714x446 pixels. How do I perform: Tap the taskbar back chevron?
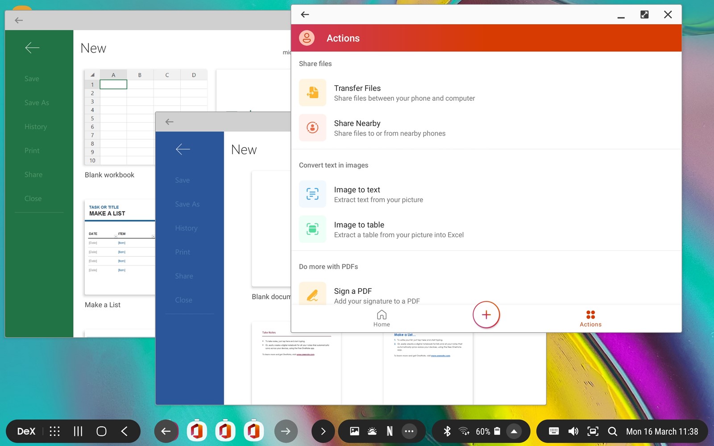tap(125, 431)
